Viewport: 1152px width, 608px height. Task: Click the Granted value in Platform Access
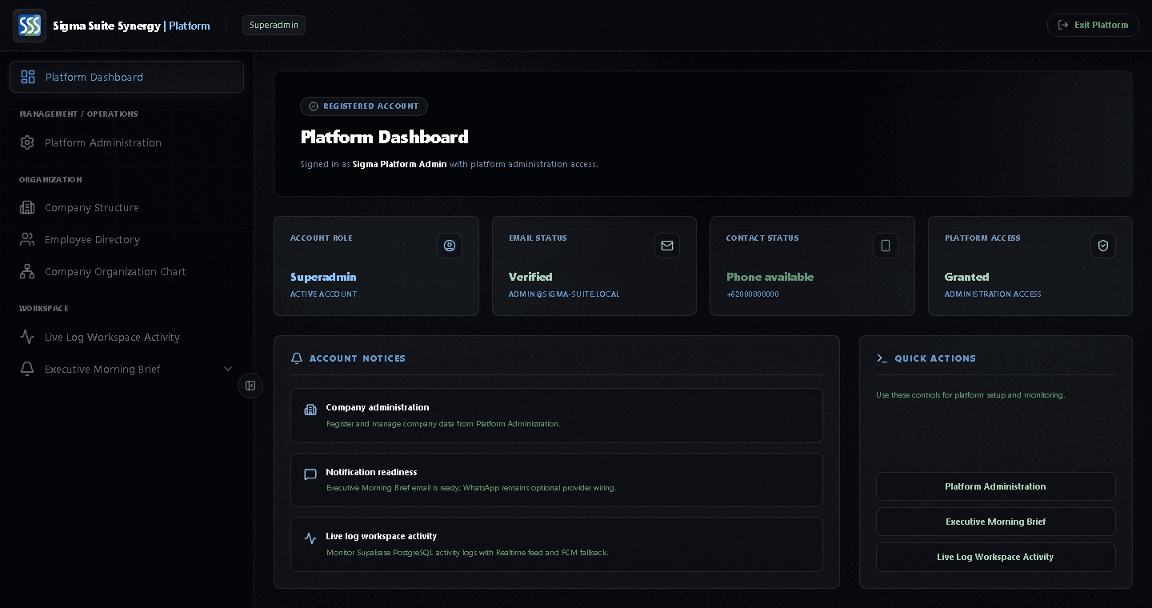pyautogui.click(x=966, y=277)
